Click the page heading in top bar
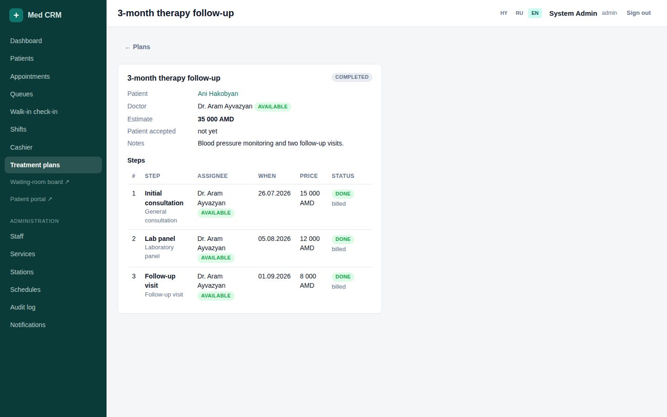 tap(176, 13)
